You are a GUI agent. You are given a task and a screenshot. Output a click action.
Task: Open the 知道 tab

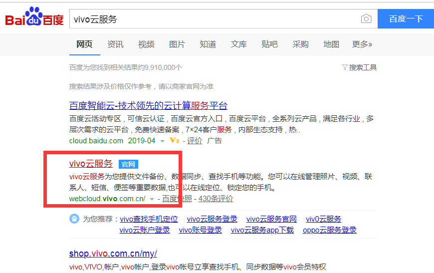pyautogui.click(x=208, y=44)
